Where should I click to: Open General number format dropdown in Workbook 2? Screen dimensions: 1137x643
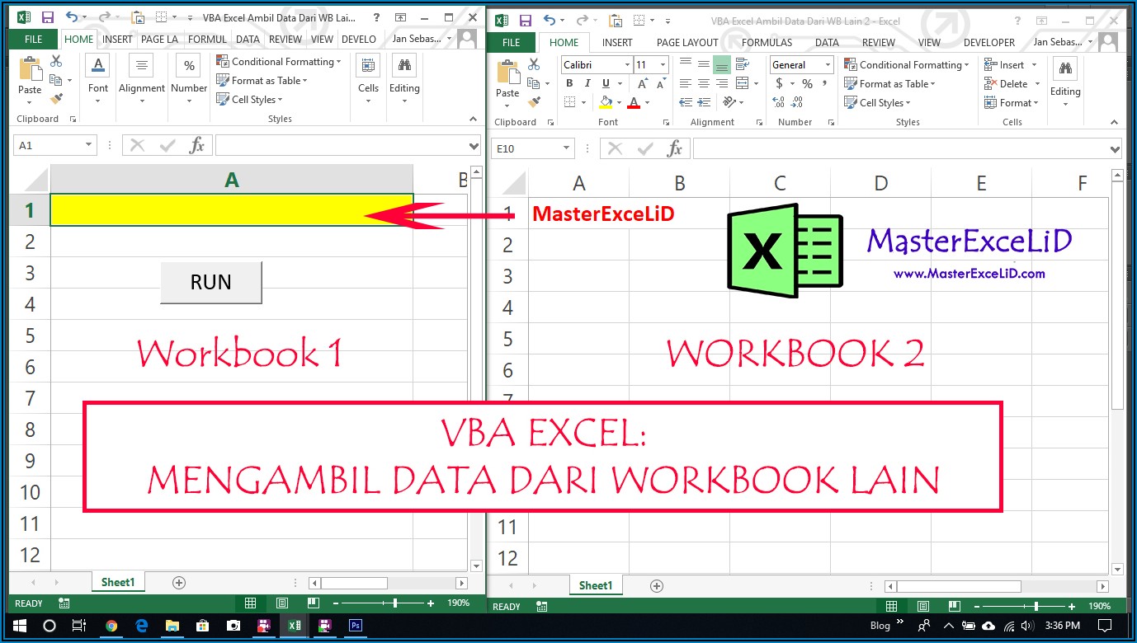(x=828, y=64)
